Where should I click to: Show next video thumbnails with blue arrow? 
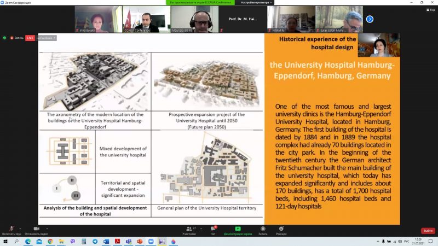pyautogui.click(x=370, y=19)
